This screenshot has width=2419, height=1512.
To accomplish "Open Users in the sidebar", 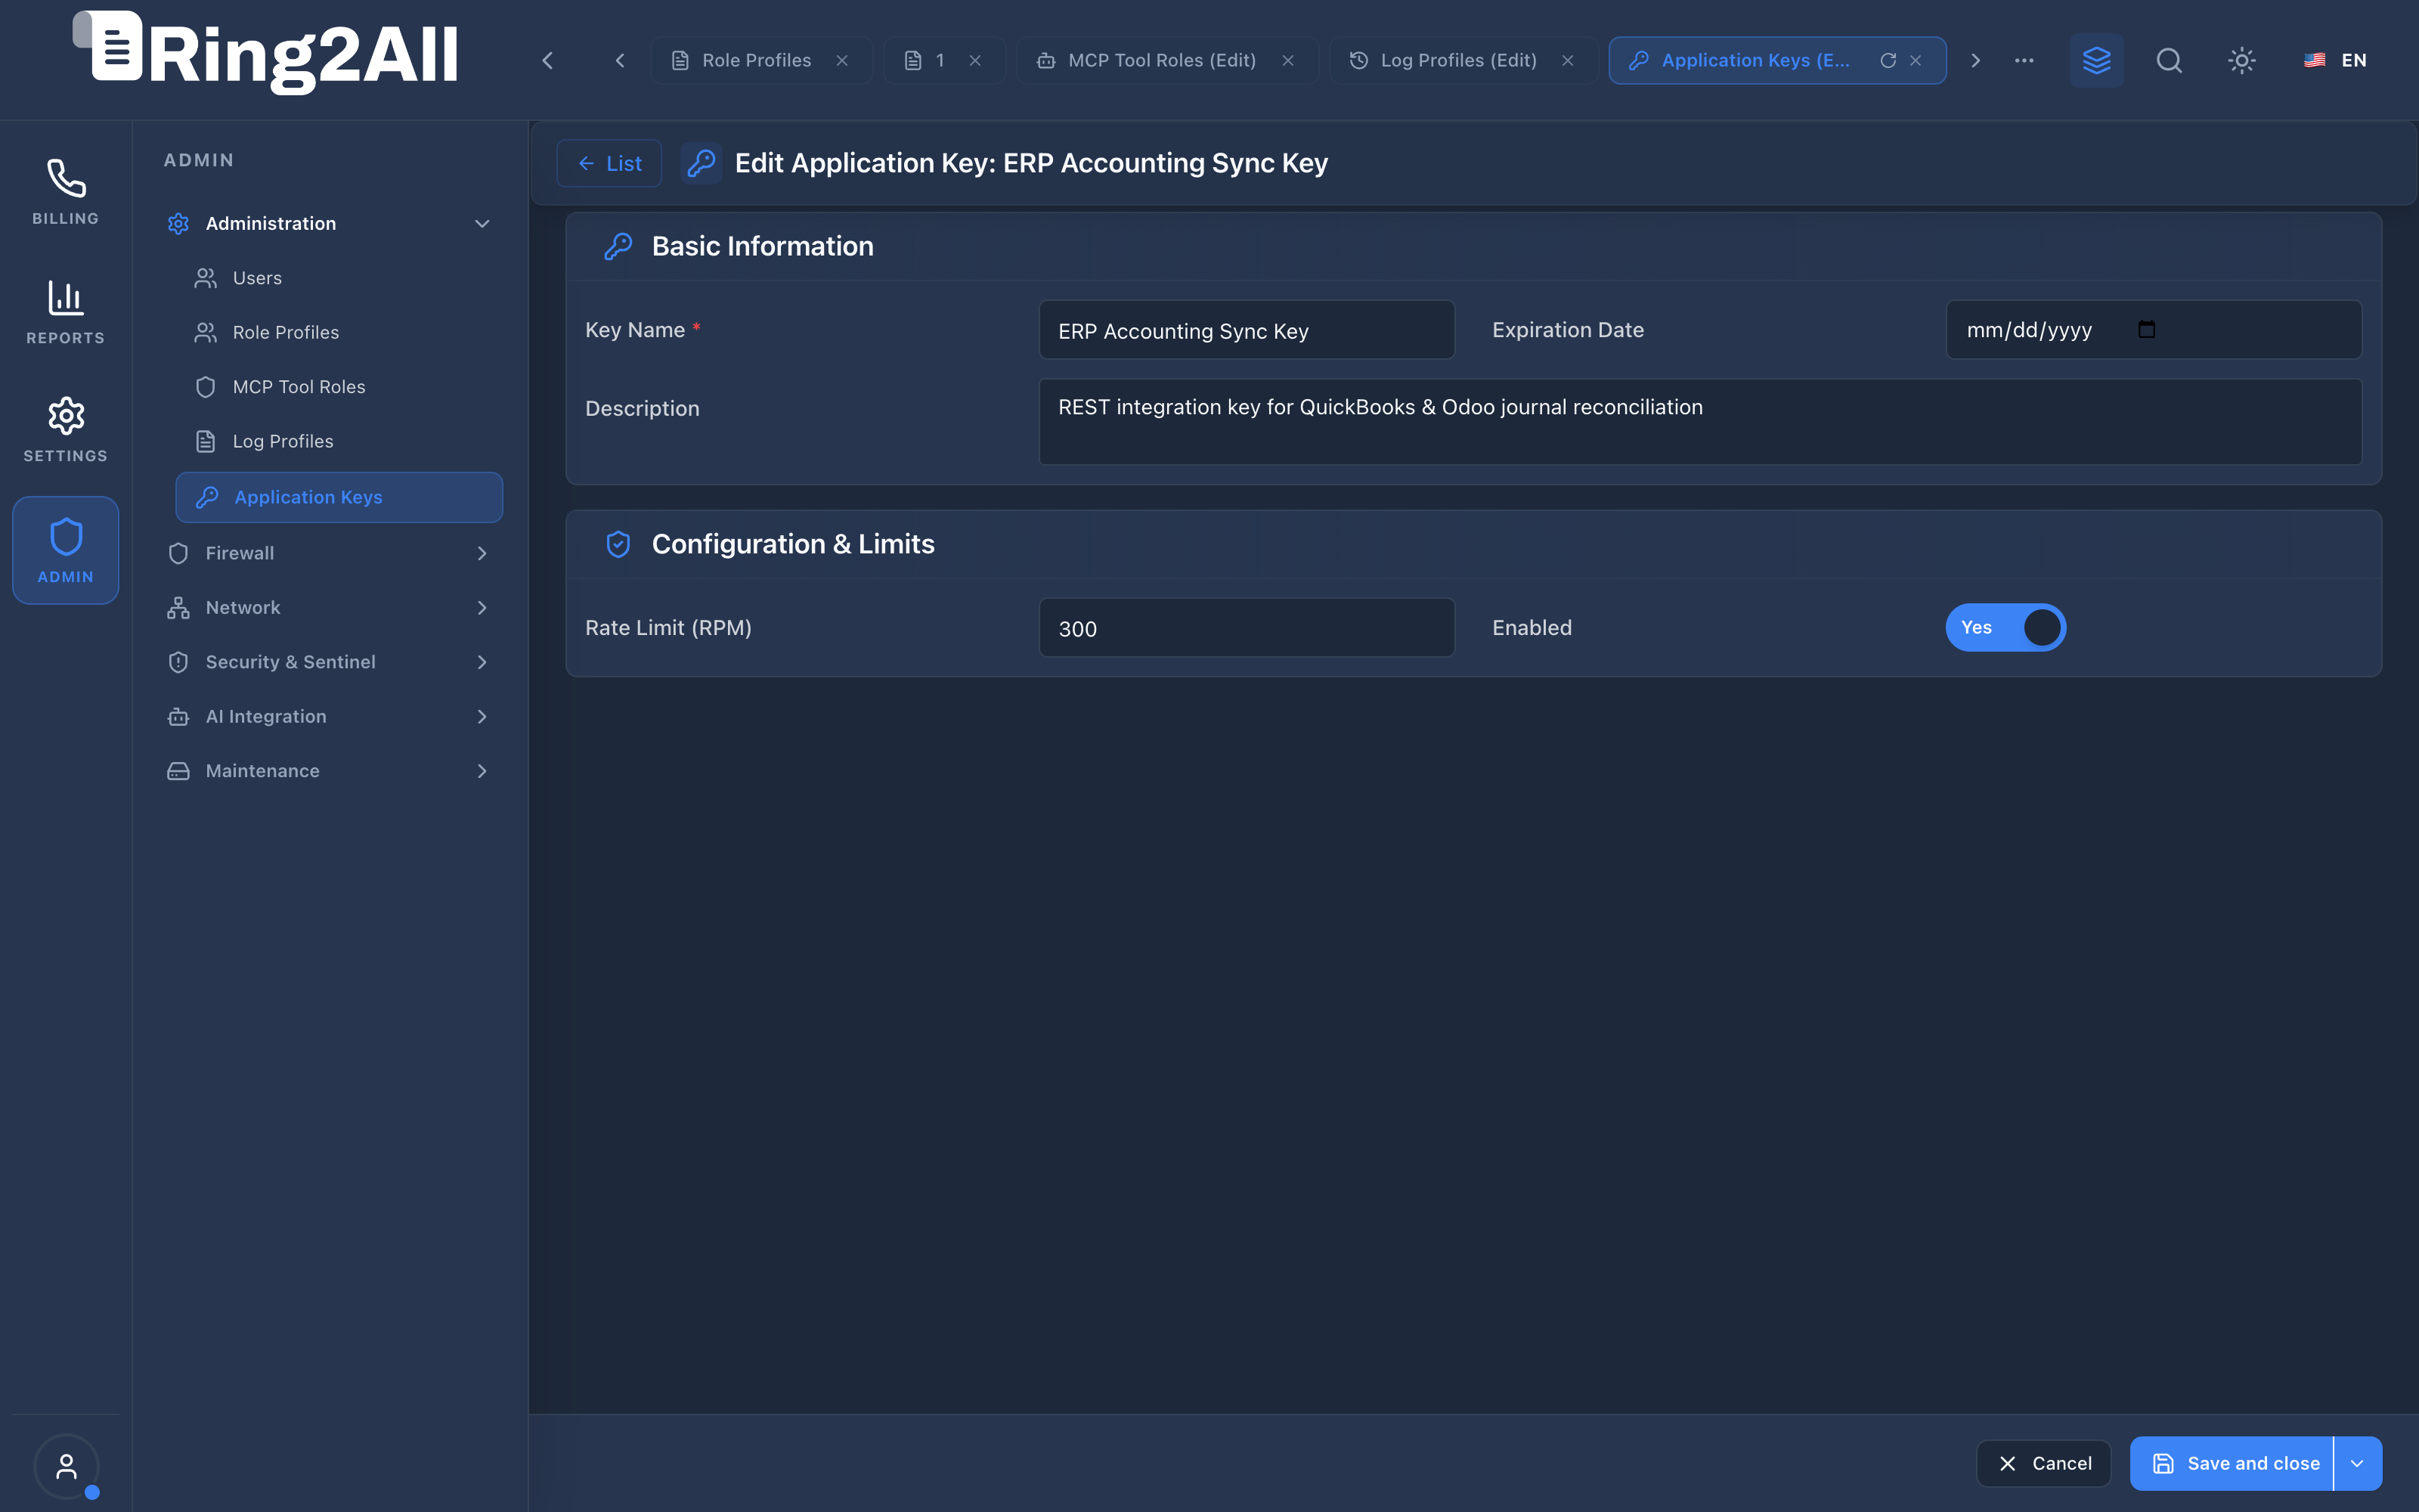I will [x=338, y=278].
